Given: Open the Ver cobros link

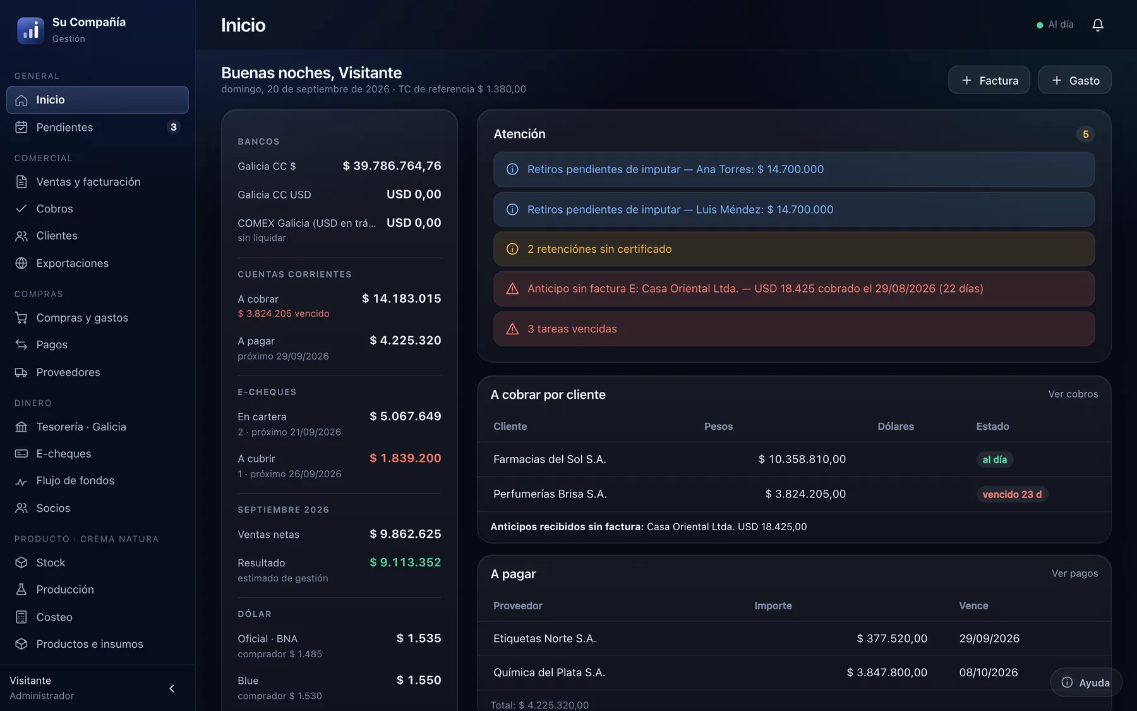Looking at the screenshot, I should click(x=1073, y=394).
